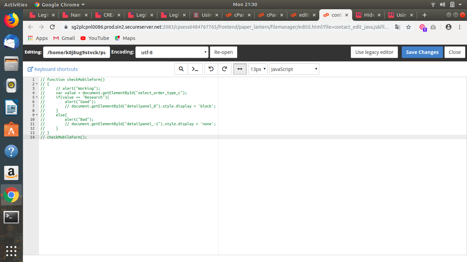Open the Chrome profile avatar
467x262 pixels.
pyautogui.click(x=449, y=27)
